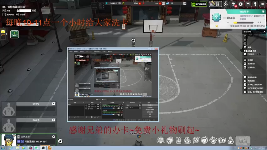Click the trophy icon on rank card
The image size is (267, 150).
263,12
